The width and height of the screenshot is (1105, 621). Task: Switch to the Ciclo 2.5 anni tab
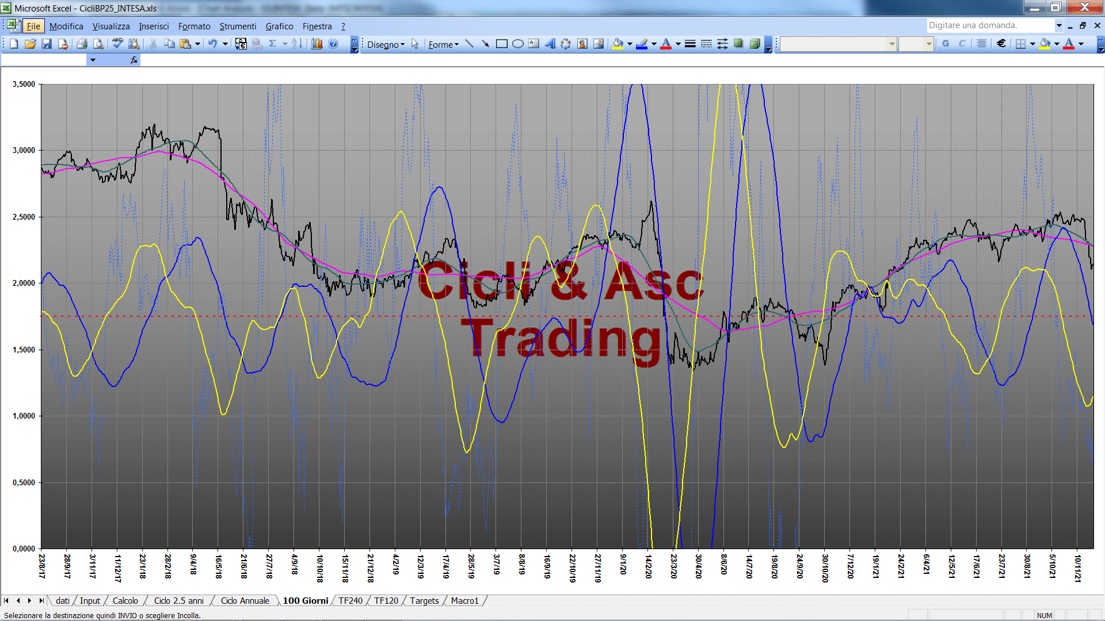(x=178, y=600)
